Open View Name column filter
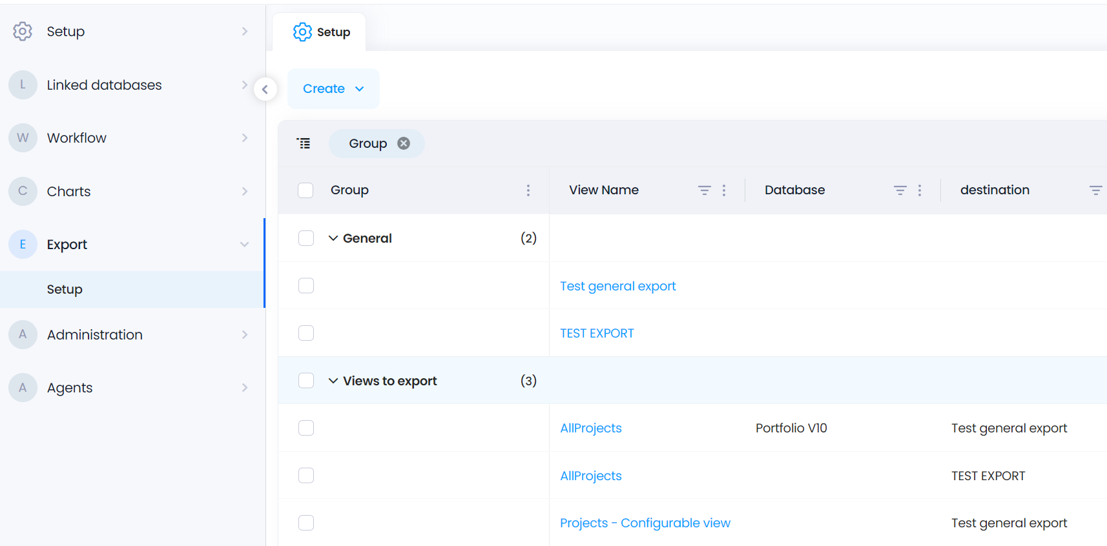The height and width of the screenshot is (546, 1107). 704,190
